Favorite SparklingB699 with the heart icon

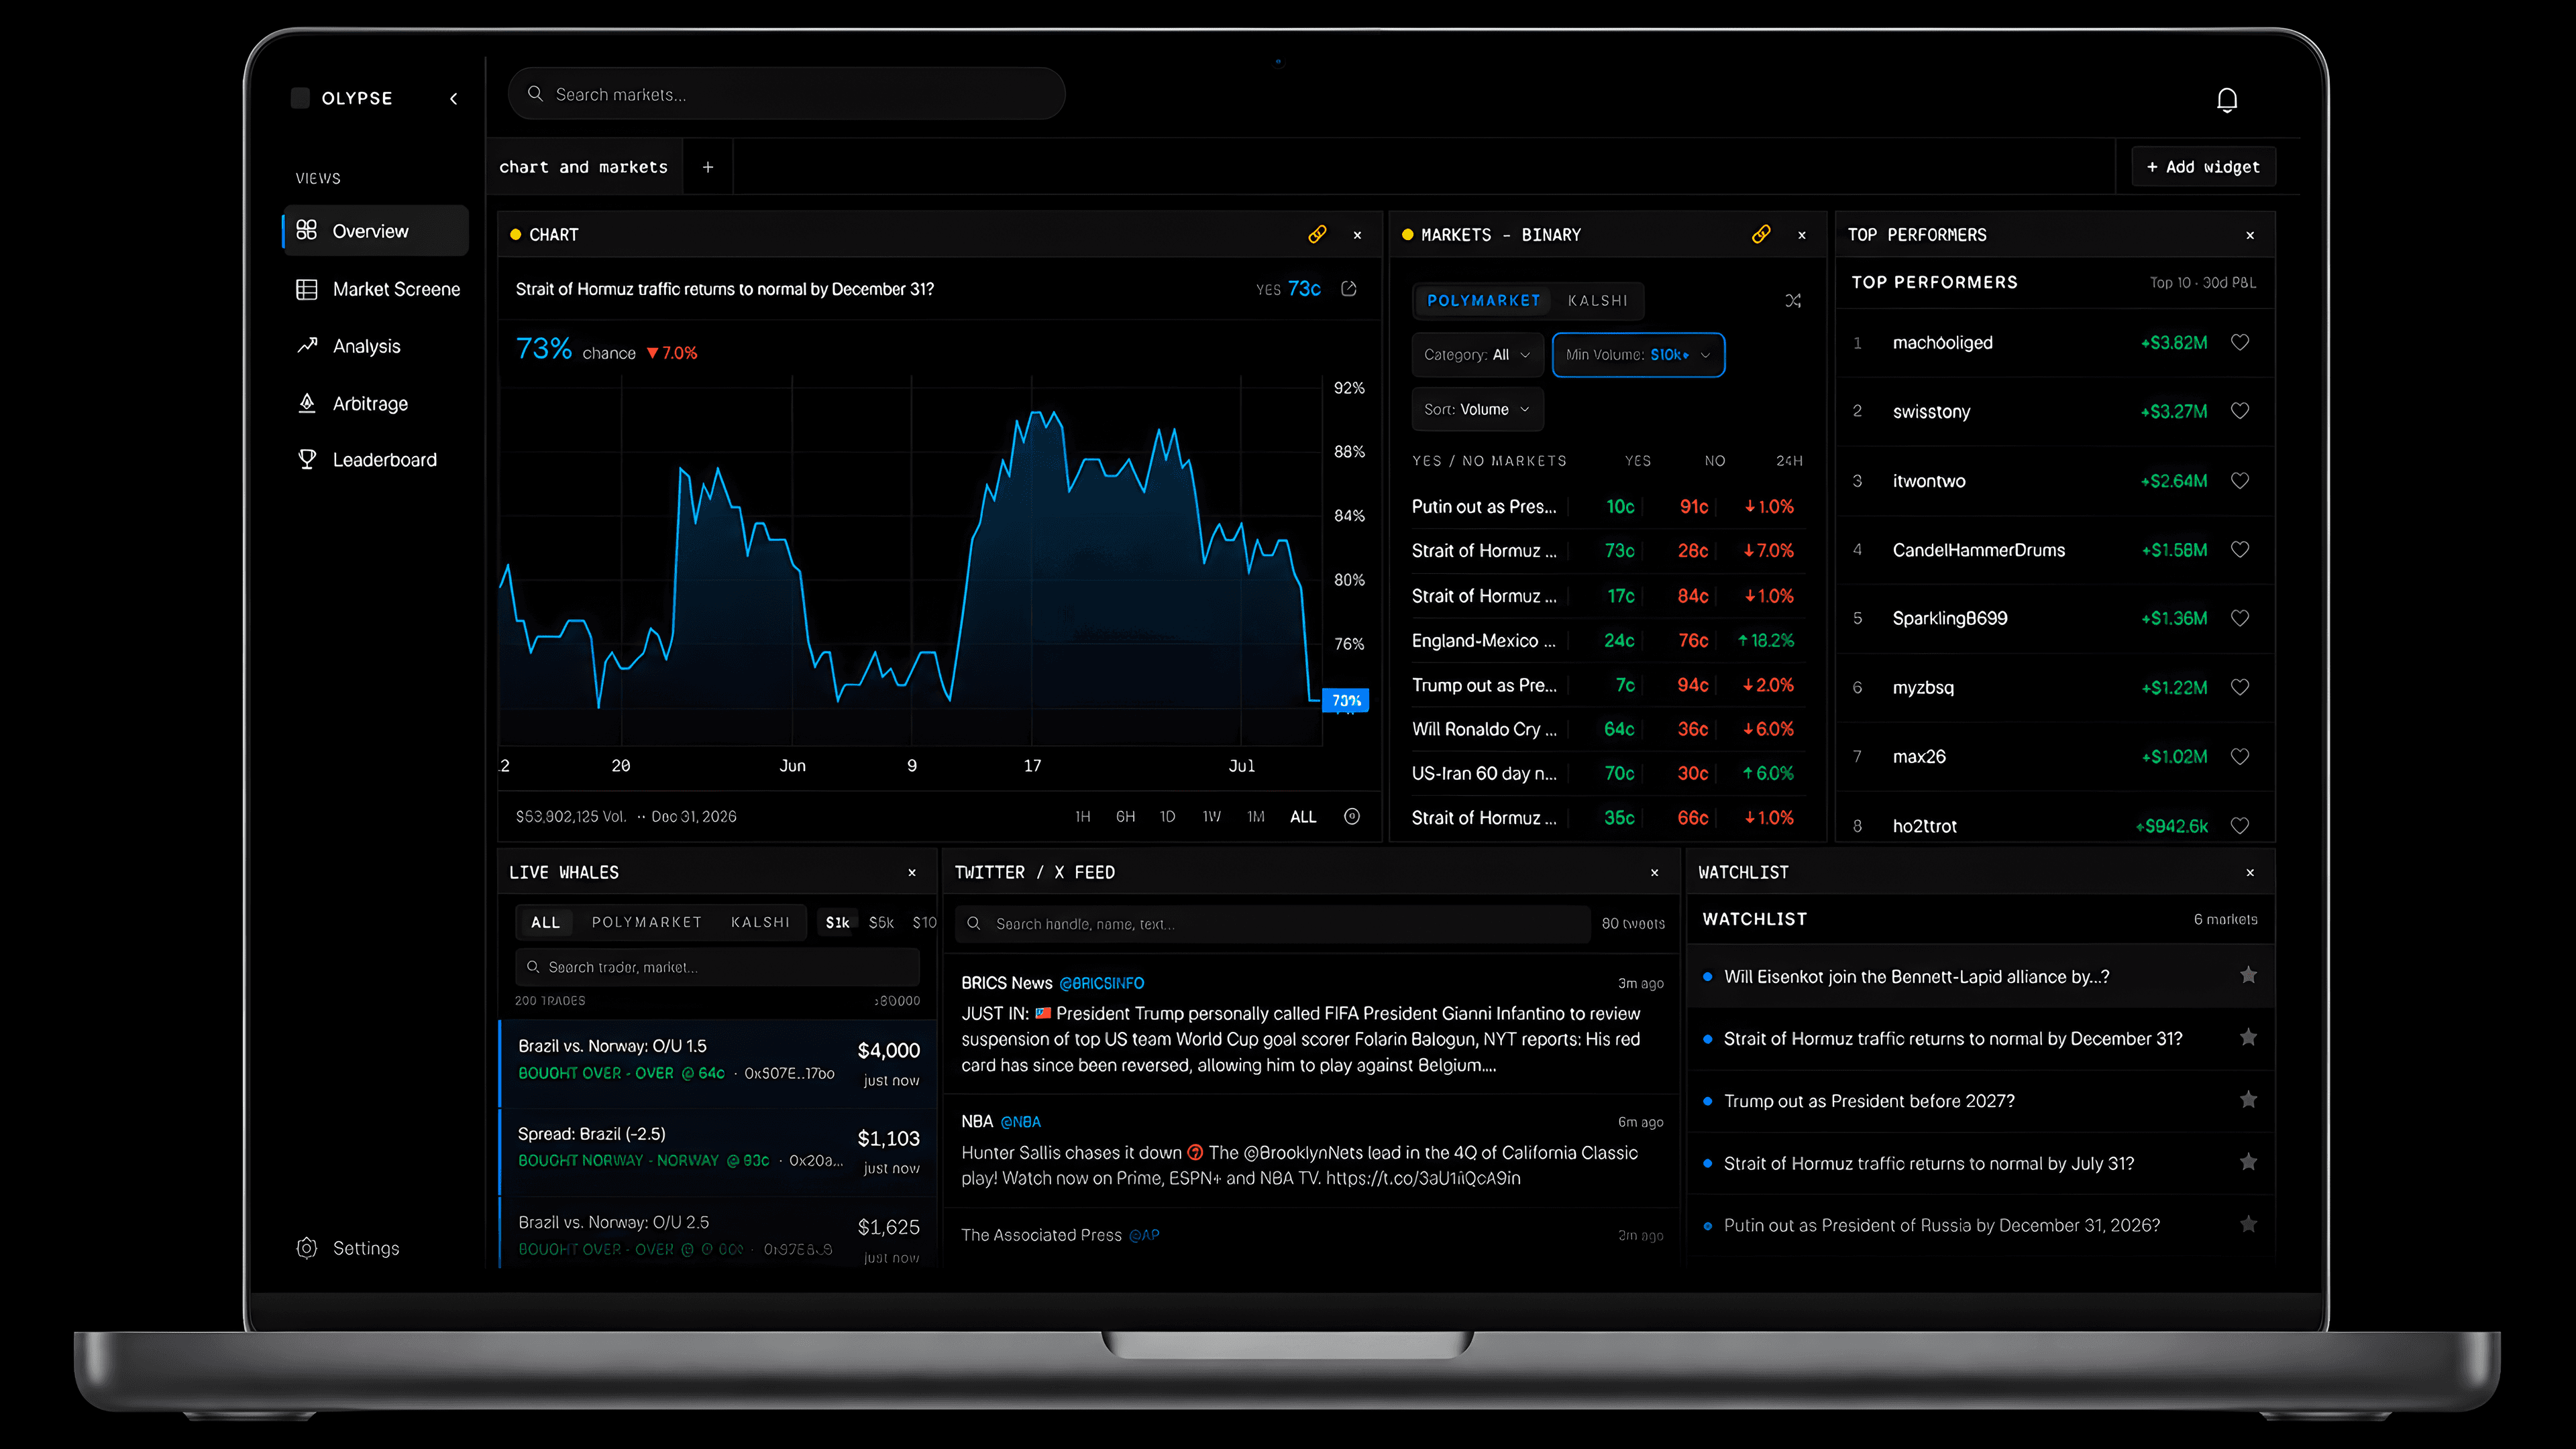pos(2240,618)
